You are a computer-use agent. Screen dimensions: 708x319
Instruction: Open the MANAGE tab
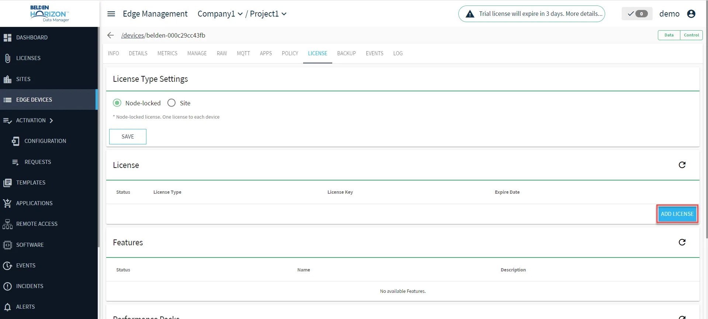click(197, 54)
